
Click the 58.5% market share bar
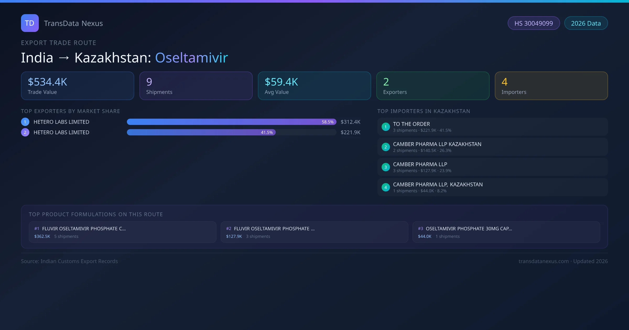[x=231, y=122]
